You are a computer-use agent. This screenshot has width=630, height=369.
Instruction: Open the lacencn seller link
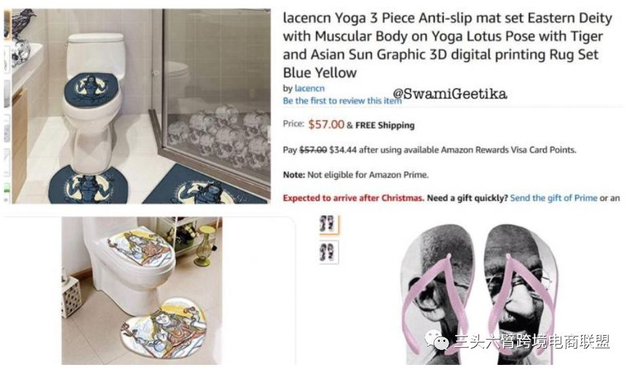tap(309, 88)
